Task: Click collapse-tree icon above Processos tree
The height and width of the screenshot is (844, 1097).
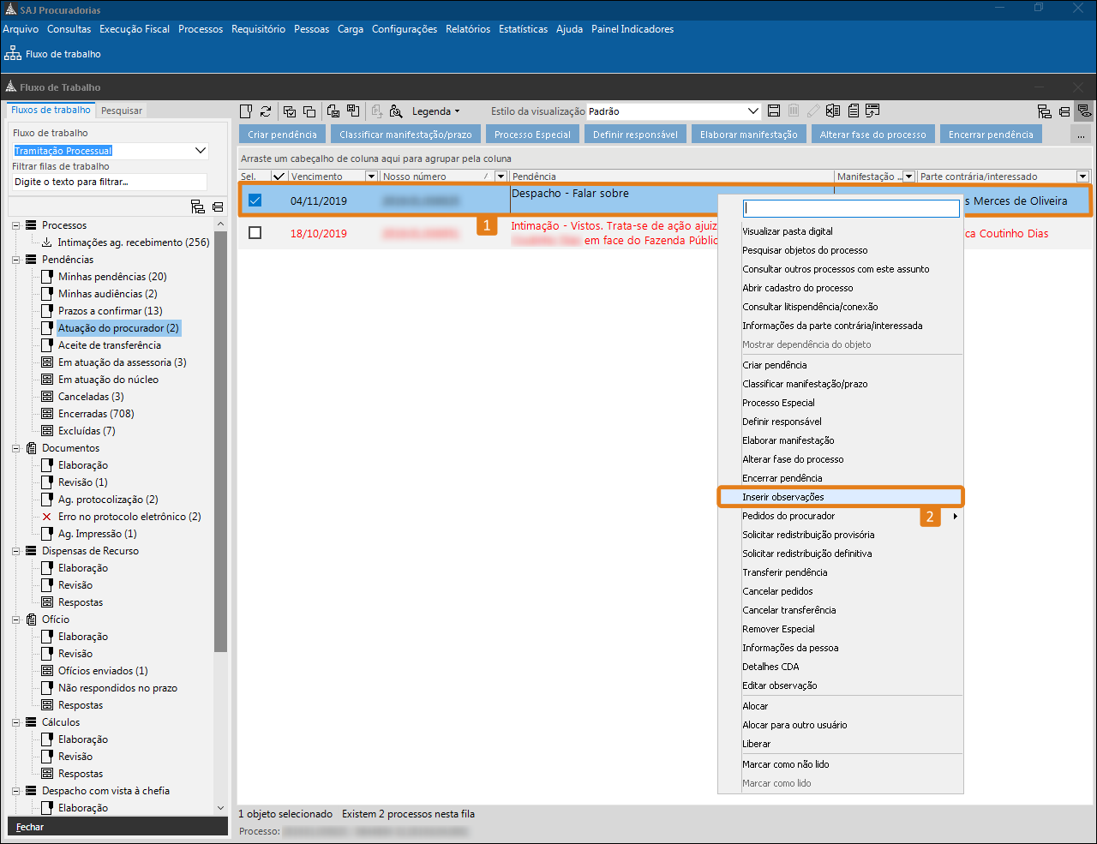Action: [x=218, y=207]
